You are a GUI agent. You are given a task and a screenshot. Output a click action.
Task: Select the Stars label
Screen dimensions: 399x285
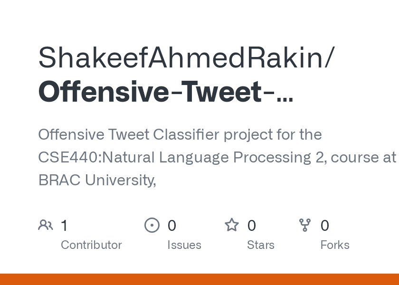[261, 245]
